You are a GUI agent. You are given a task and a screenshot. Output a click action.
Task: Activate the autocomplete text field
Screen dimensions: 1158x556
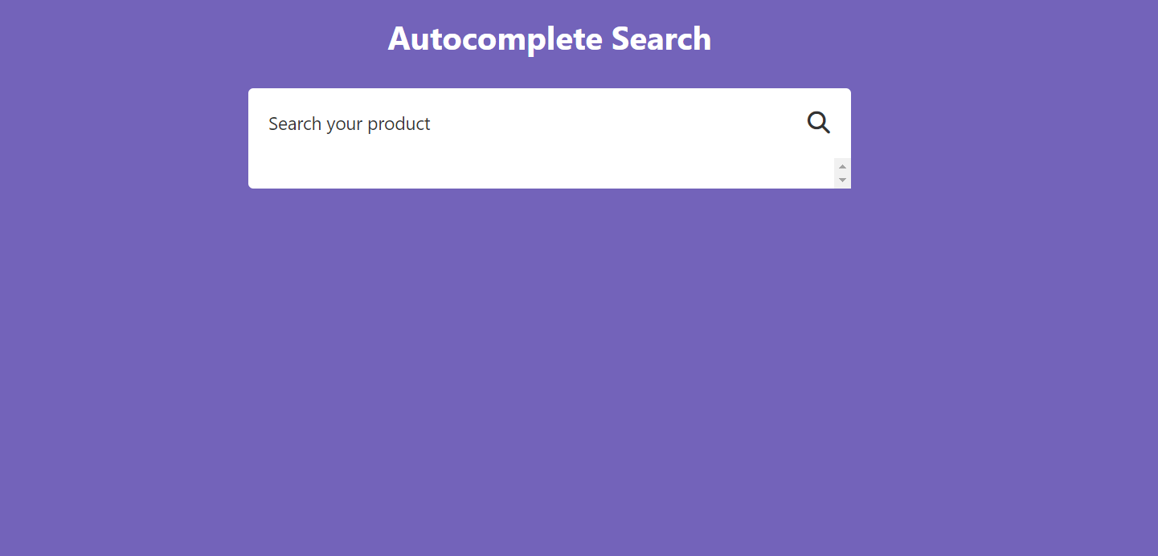pos(530,124)
